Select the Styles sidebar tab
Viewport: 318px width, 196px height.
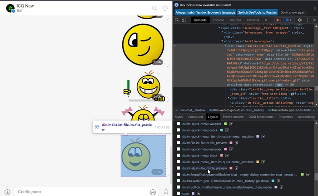(x=179, y=117)
